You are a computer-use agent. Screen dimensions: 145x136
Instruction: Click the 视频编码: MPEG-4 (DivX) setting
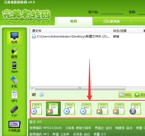pos(46,128)
